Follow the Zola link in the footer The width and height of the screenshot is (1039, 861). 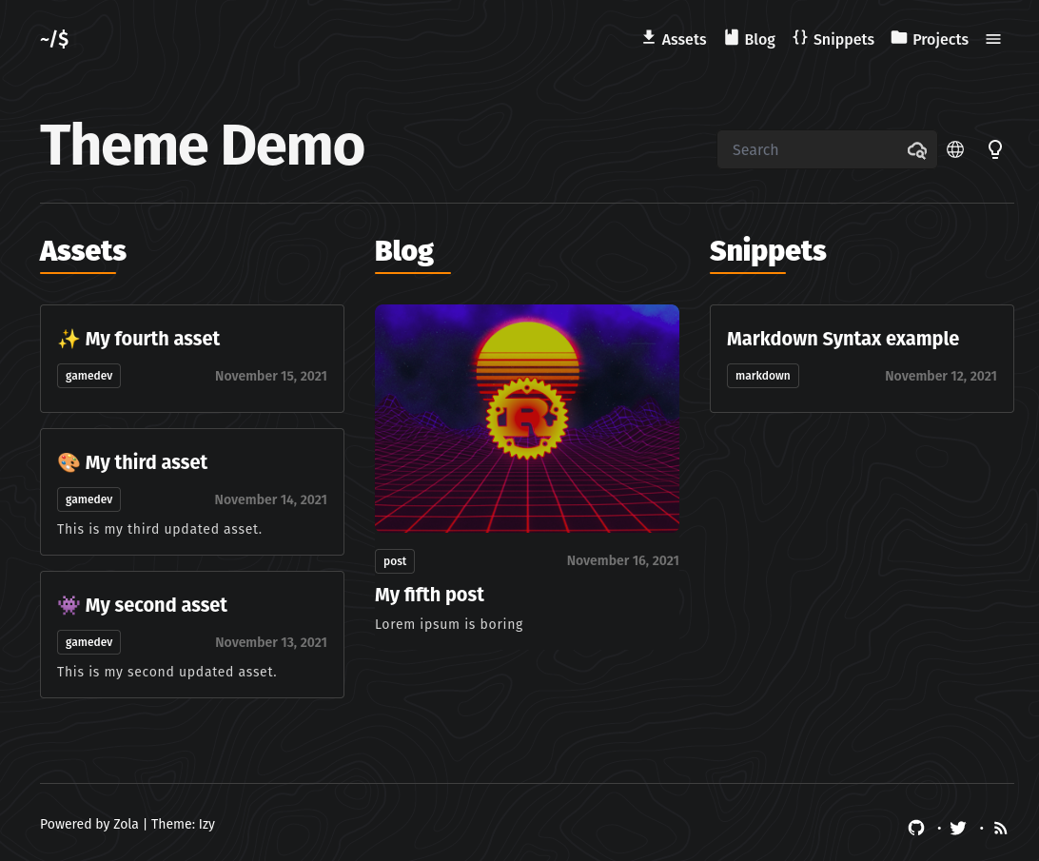click(x=126, y=824)
